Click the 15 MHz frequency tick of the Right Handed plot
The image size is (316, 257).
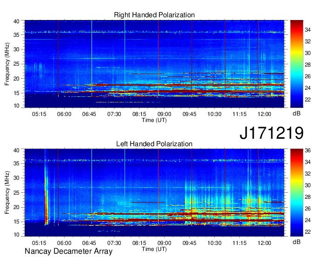[16, 93]
